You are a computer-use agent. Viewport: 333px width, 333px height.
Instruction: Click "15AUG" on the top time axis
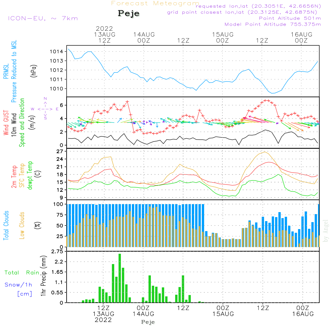tap(223, 34)
